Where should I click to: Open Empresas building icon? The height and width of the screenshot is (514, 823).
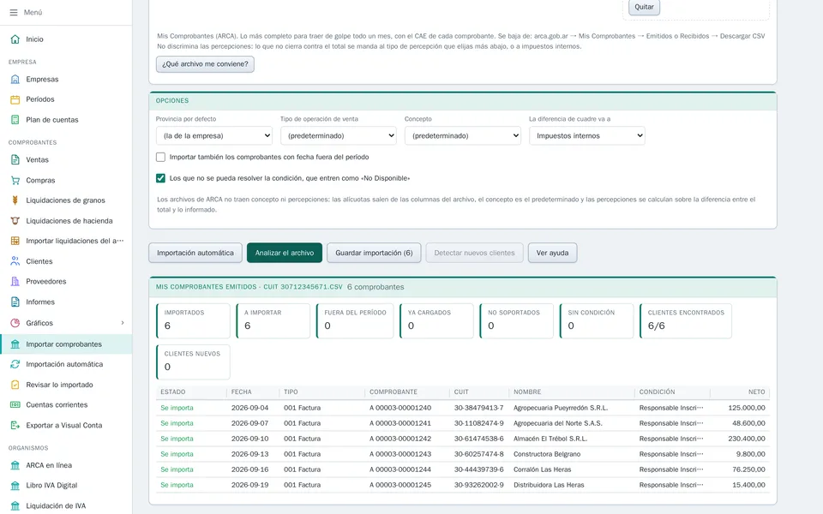pyautogui.click(x=15, y=79)
